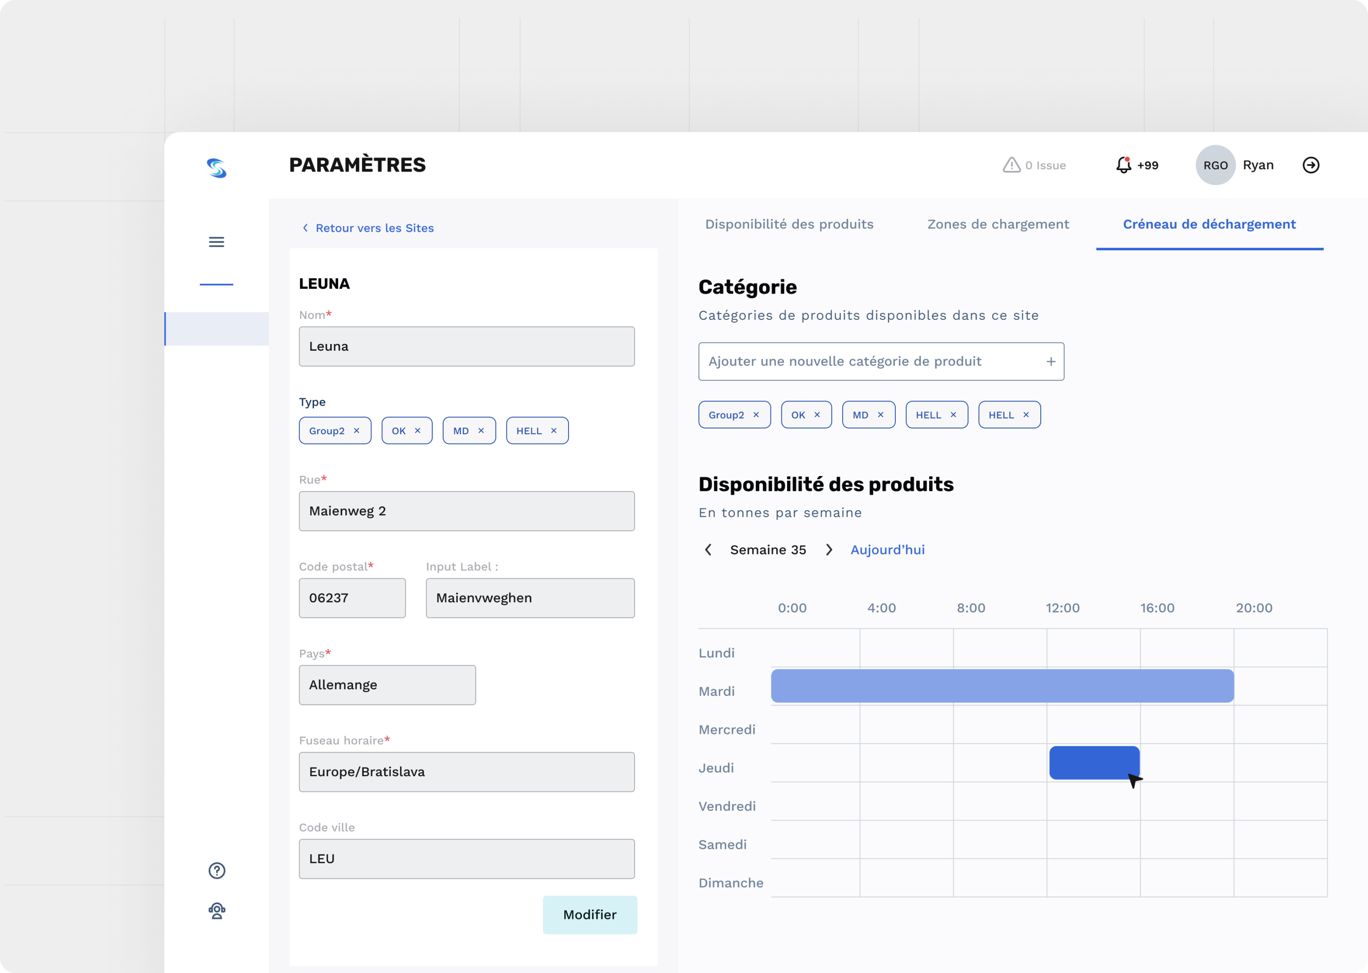1368x973 pixels.
Task: Open the Disponibilité des produits tab
Action: (789, 224)
